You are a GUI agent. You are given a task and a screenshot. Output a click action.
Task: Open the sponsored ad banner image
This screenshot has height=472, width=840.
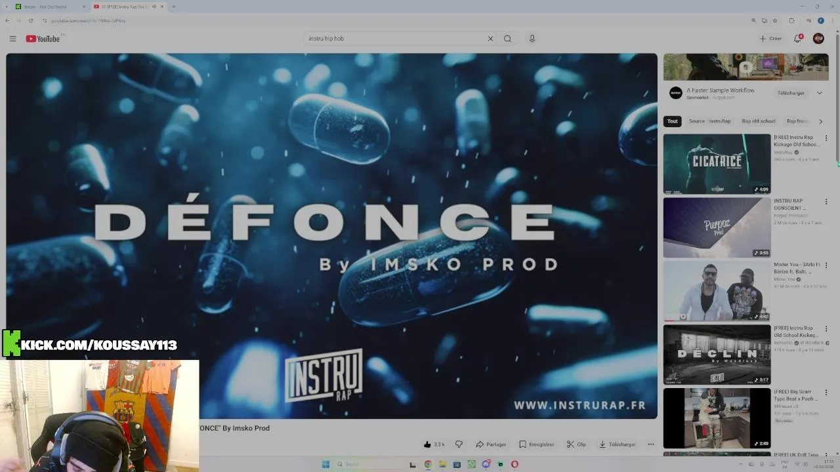pyautogui.click(x=745, y=67)
